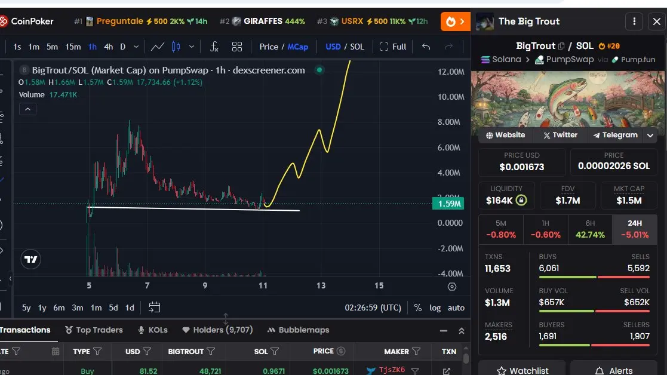Select the 4h timeframe

pyautogui.click(x=109, y=47)
